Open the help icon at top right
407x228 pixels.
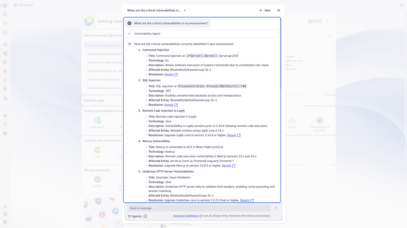tap(402, 5)
